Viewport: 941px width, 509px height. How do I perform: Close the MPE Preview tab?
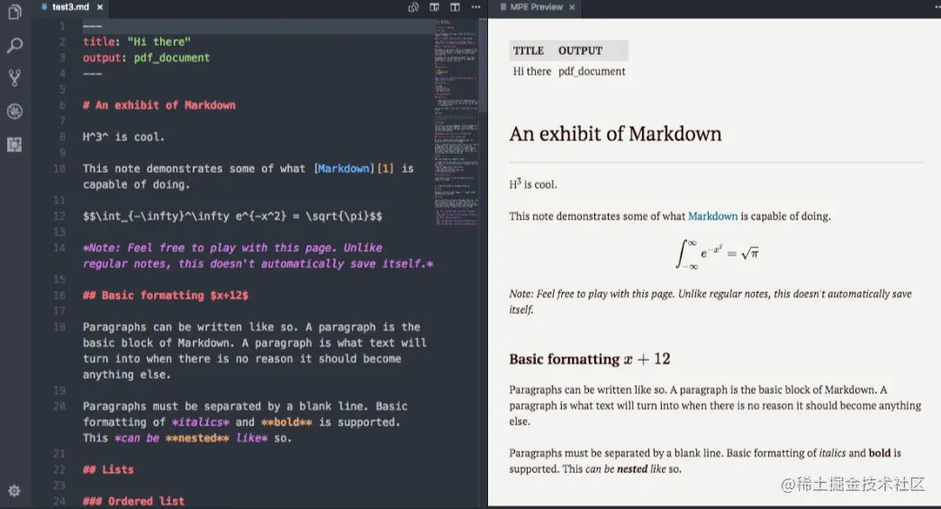(x=572, y=7)
